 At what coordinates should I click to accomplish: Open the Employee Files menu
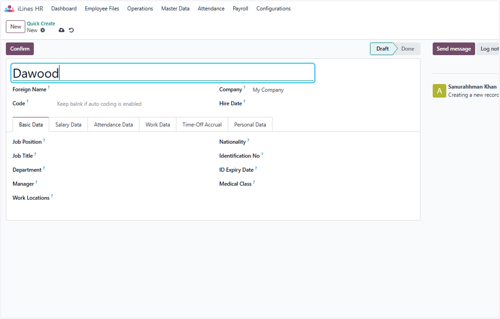click(x=102, y=8)
